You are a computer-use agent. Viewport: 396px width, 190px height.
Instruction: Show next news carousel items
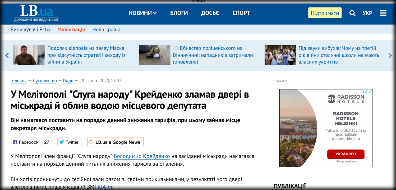[x=390, y=55]
